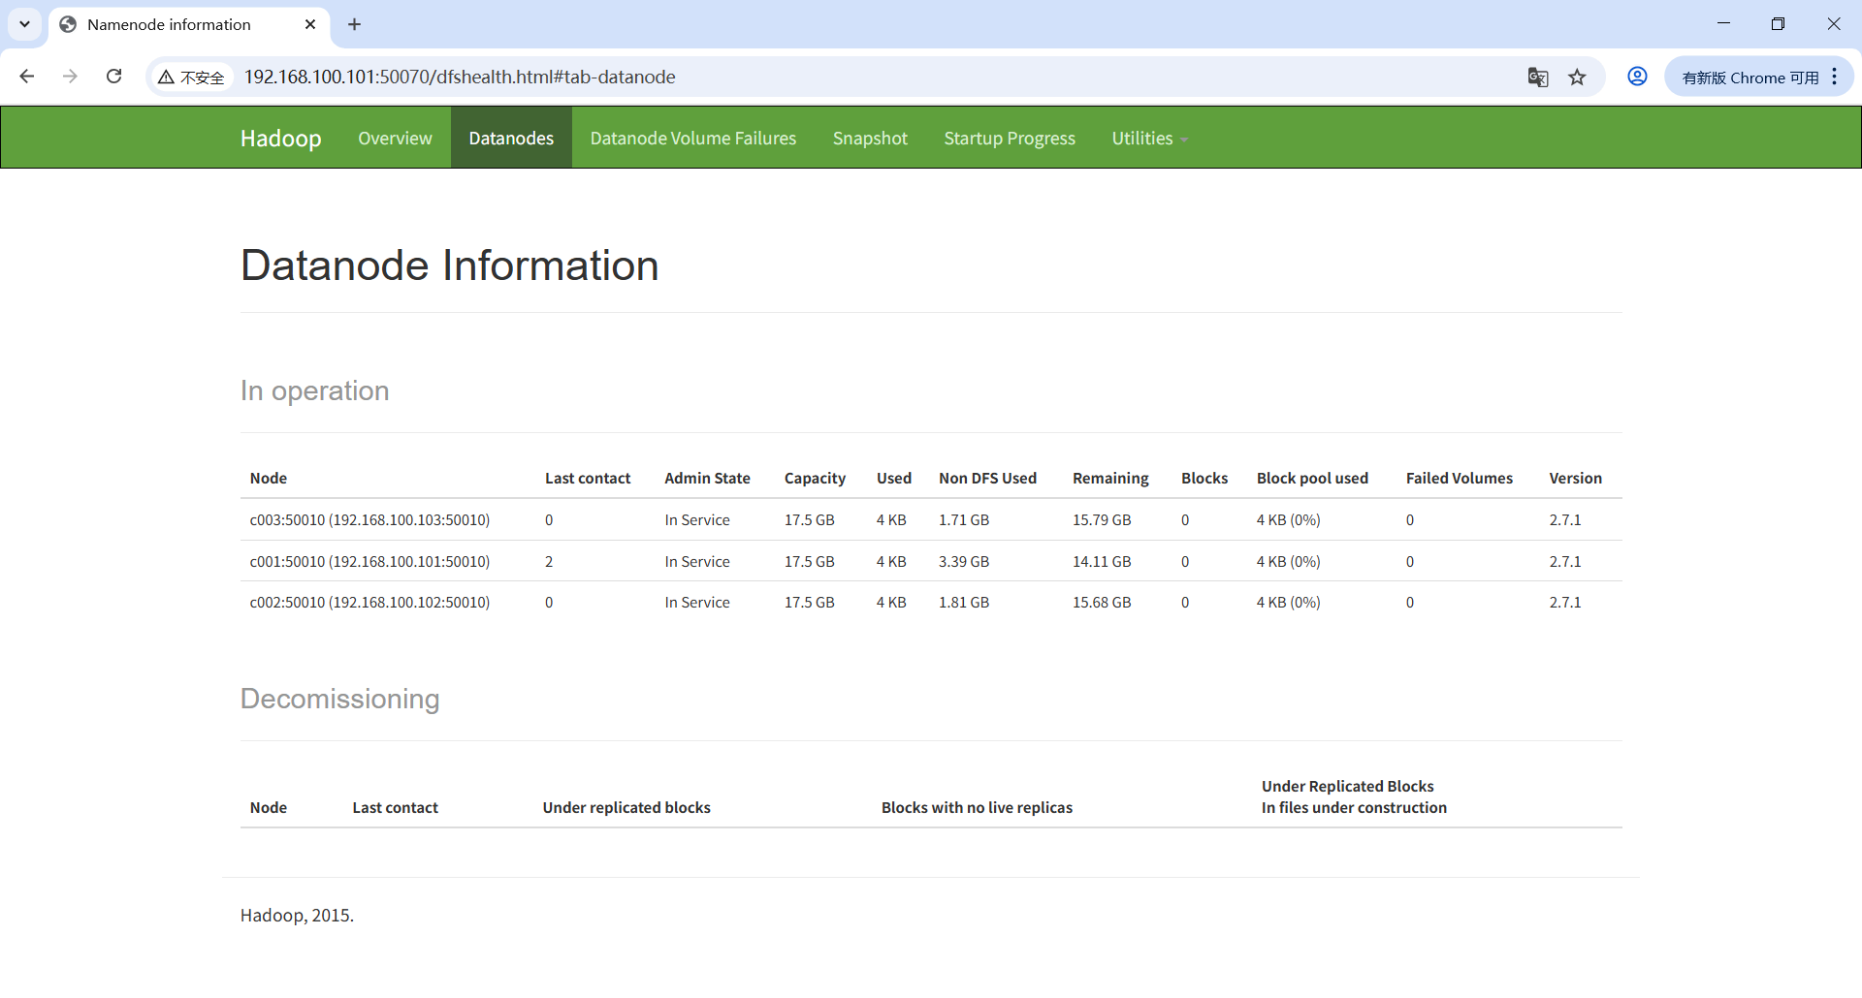Open the translate page icon
This screenshot has width=1862, height=998.
pyautogui.click(x=1538, y=78)
